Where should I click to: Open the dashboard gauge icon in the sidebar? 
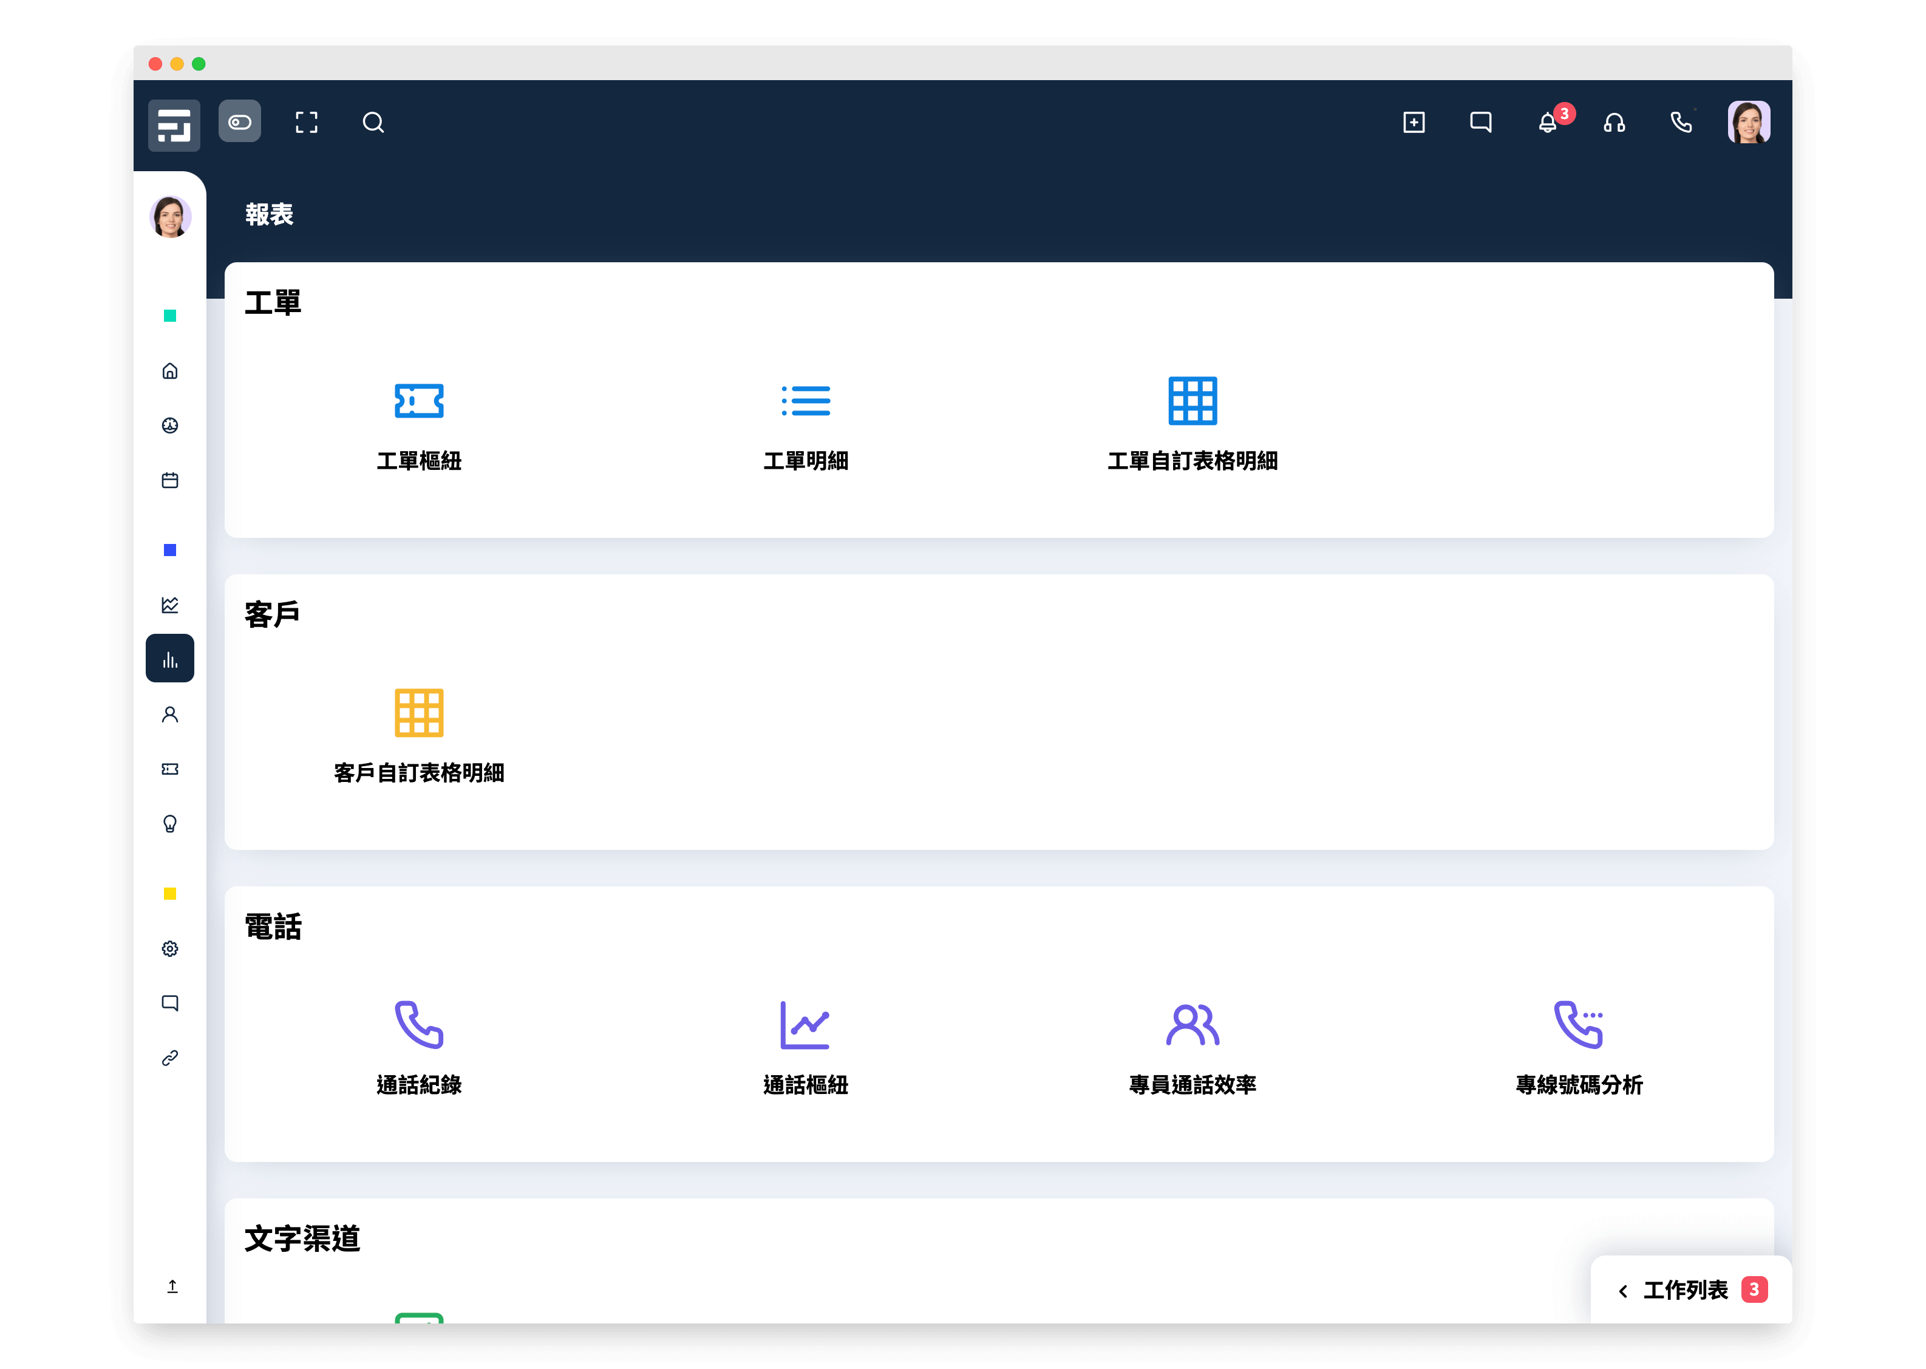170,426
